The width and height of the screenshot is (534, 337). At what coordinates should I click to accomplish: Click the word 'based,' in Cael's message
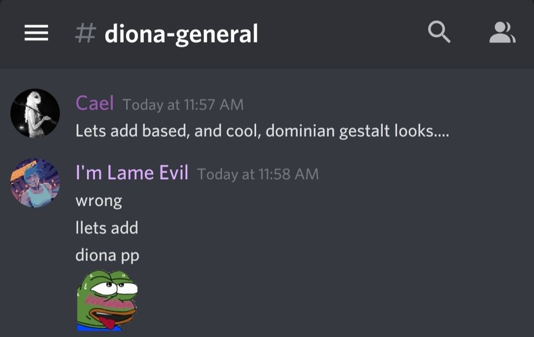point(166,131)
